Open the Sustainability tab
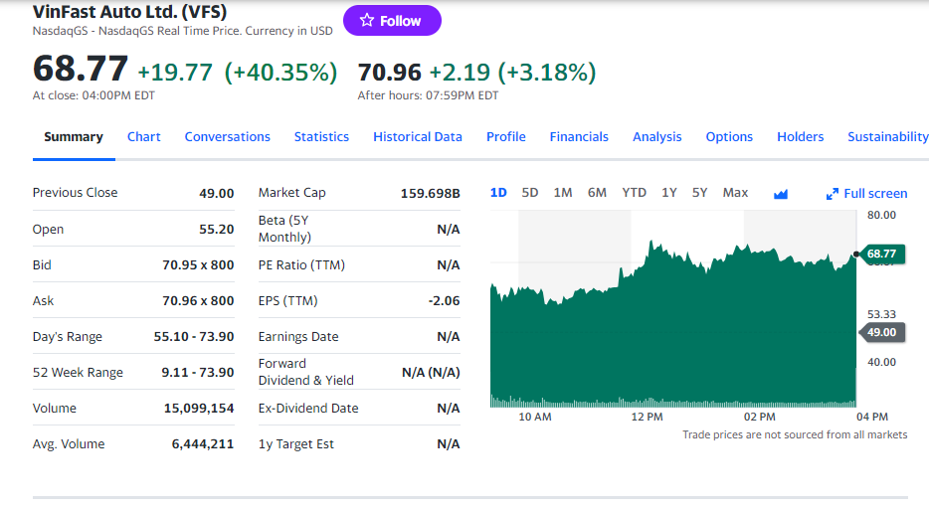Screen dimensions: 929x510 (x=888, y=137)
